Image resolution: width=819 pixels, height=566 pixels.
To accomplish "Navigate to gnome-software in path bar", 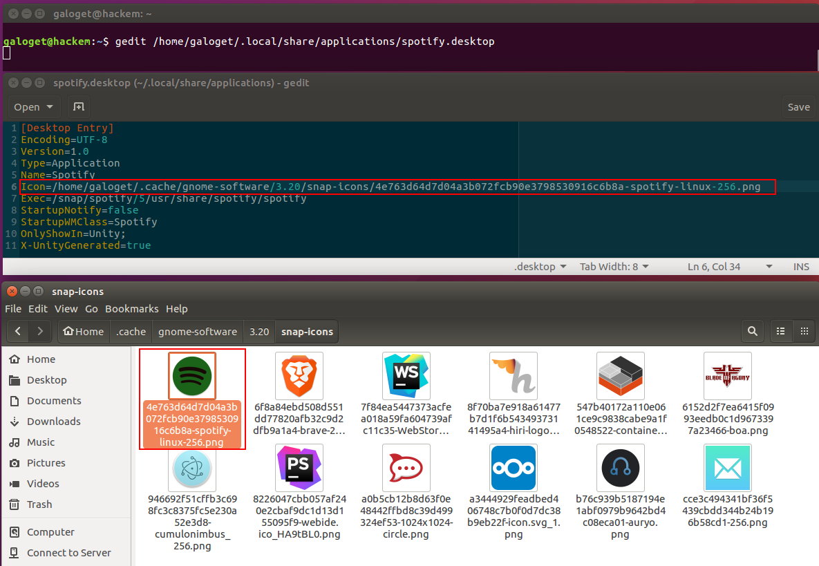I will pyautogui.click(x=197, y=331).
